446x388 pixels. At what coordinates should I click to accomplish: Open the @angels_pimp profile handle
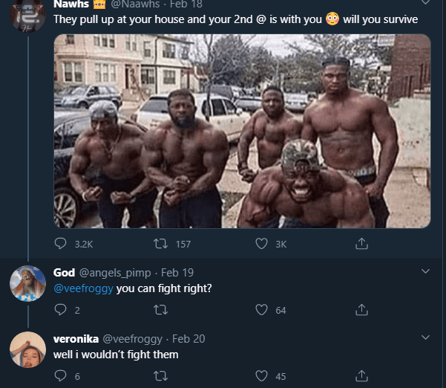coord(115,273)
